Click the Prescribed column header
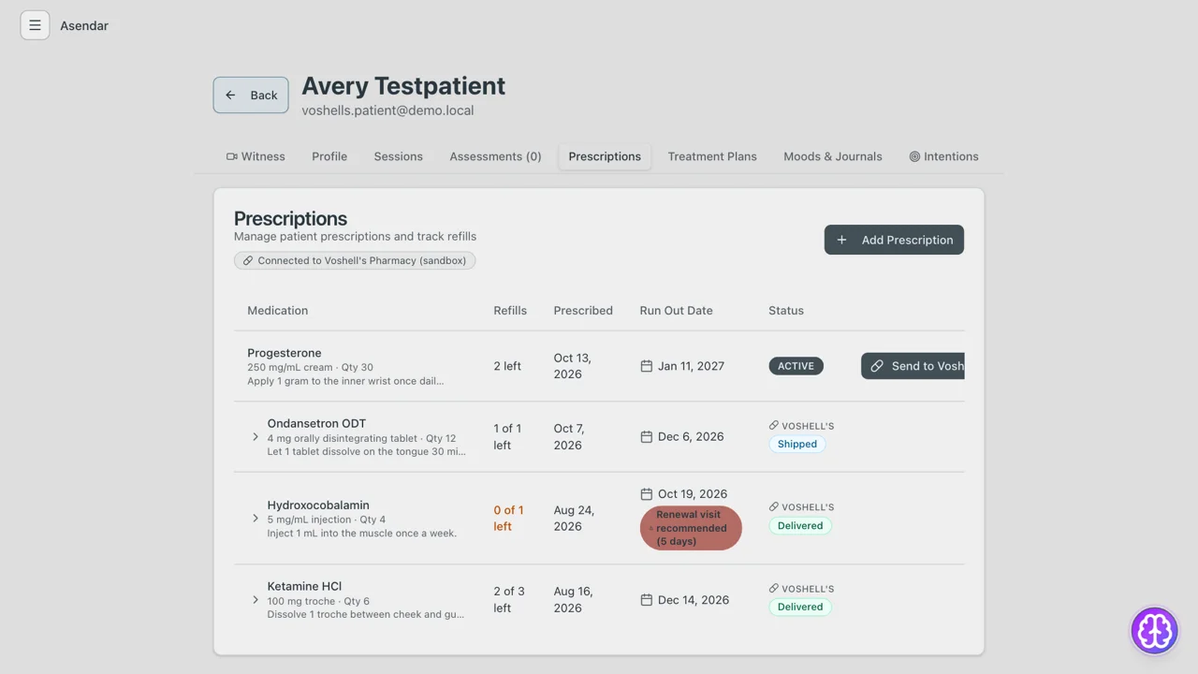The width and height of the screenshot is (1198, 674). click(x=583, y=311)
